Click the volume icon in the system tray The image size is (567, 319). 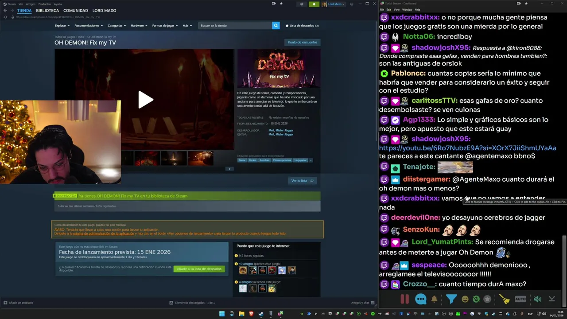(544, 314)
